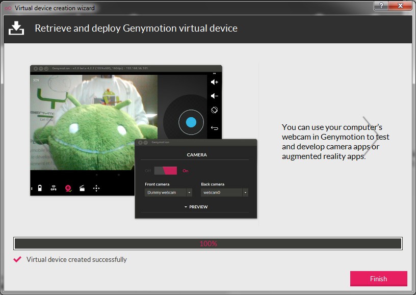Go to the next slide with right chevron
The width and height of the screenshot is (416, 295).
(x=371, y=136)
